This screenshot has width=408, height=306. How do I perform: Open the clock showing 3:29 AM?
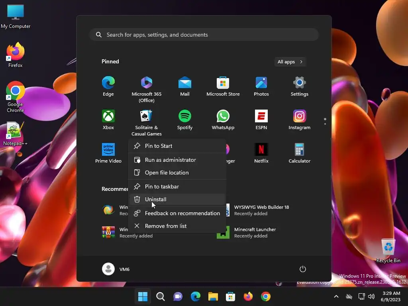(x=390, y=296)
